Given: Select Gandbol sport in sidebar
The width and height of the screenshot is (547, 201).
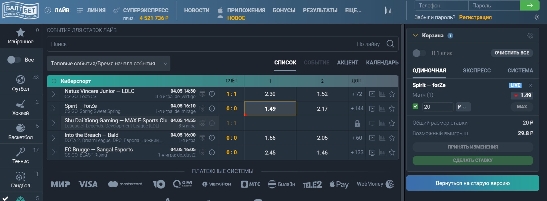Looking at the screenshot, I should pyautogui.click(x=21, y=180).
